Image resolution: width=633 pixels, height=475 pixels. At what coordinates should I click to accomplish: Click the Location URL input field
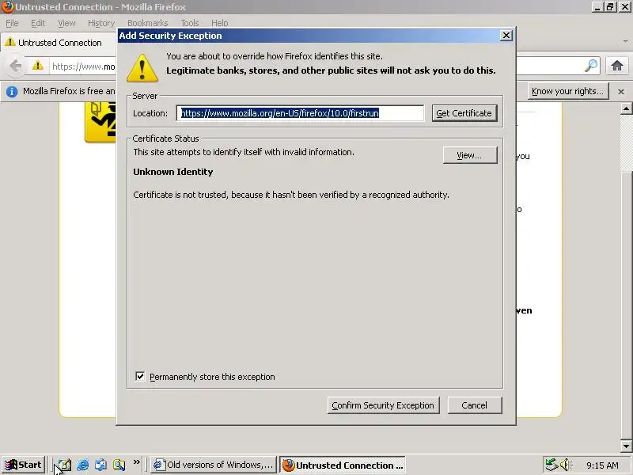pyautogui.click(x=300, y=113)
